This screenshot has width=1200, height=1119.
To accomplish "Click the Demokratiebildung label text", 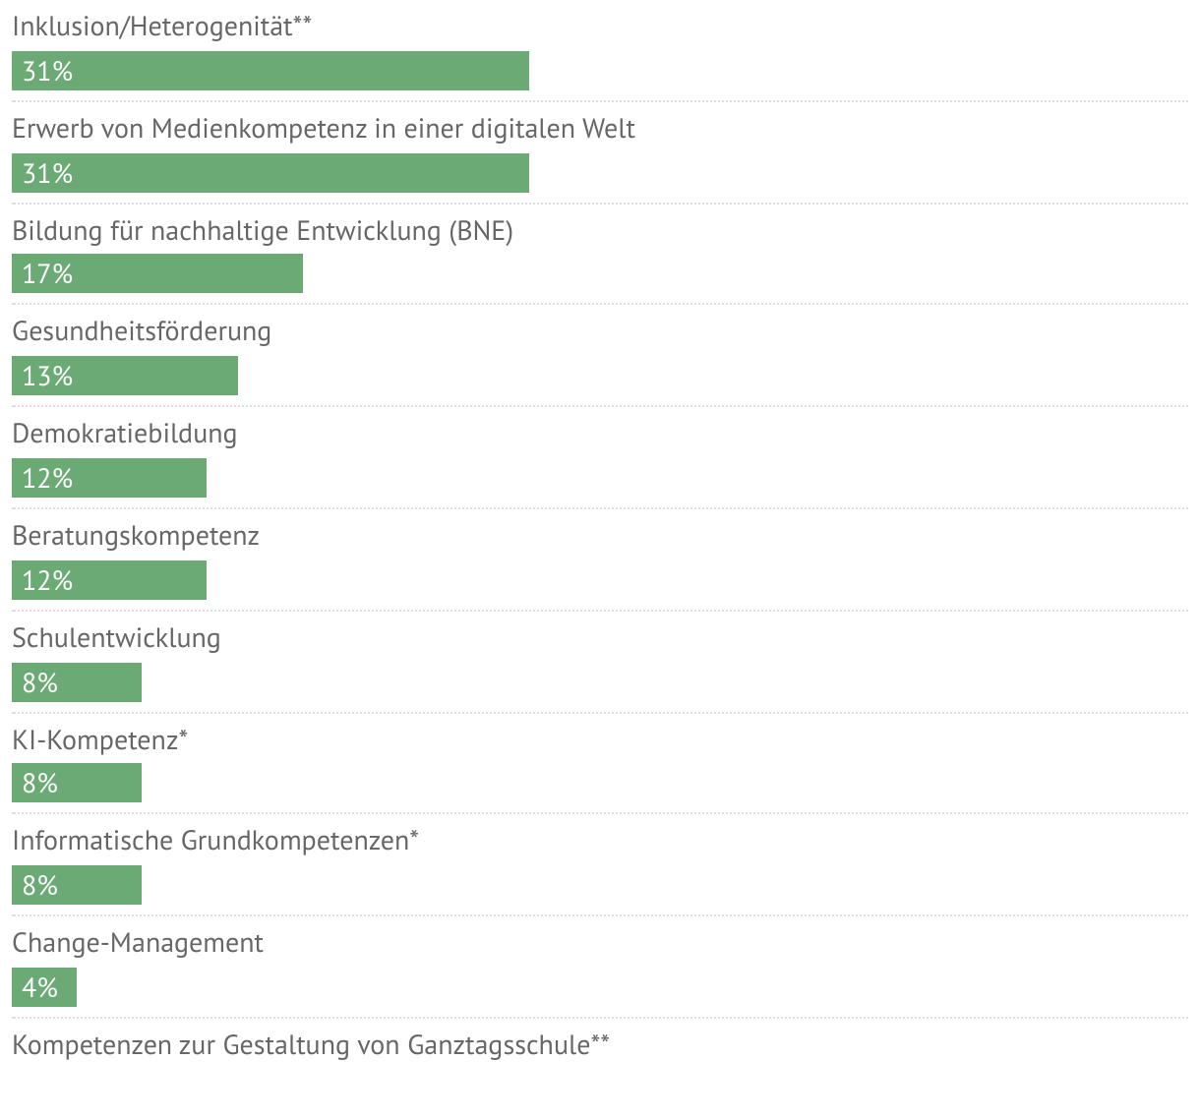I will (125, 435).
